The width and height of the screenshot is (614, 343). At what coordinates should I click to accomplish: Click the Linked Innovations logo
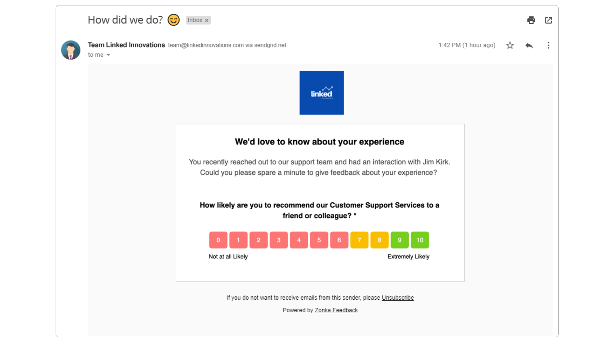tap(321, 92)
